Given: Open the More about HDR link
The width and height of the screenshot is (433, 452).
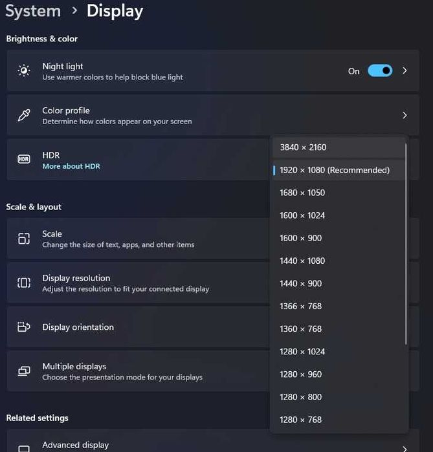Looking at the screenshot, I should 71,166.
